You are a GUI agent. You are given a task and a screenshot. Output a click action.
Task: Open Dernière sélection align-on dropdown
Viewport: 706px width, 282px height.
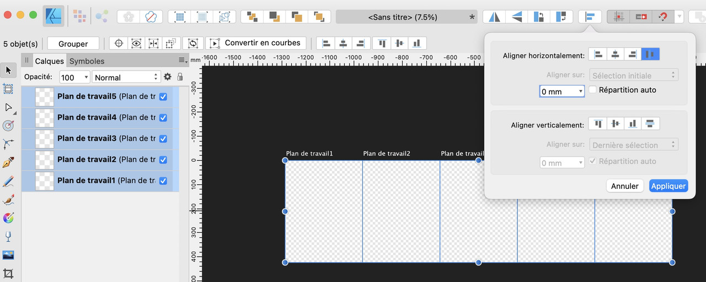634,145
